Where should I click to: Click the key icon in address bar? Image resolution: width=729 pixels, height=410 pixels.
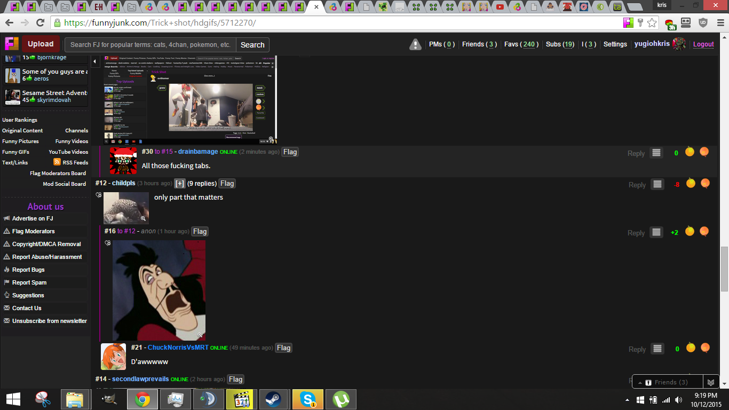click(640, 22)
